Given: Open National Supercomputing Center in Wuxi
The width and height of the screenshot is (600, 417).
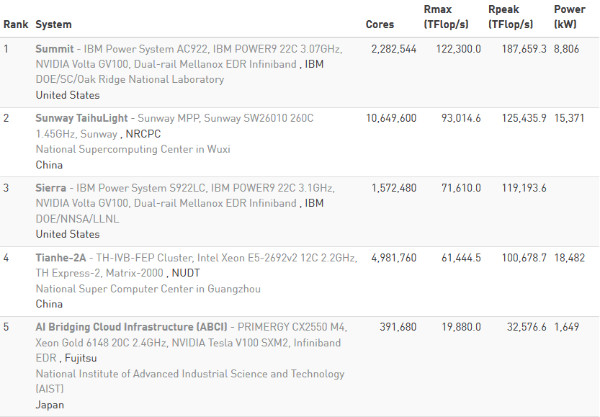Looking at the screenshot, I should [x=133, y=149].
